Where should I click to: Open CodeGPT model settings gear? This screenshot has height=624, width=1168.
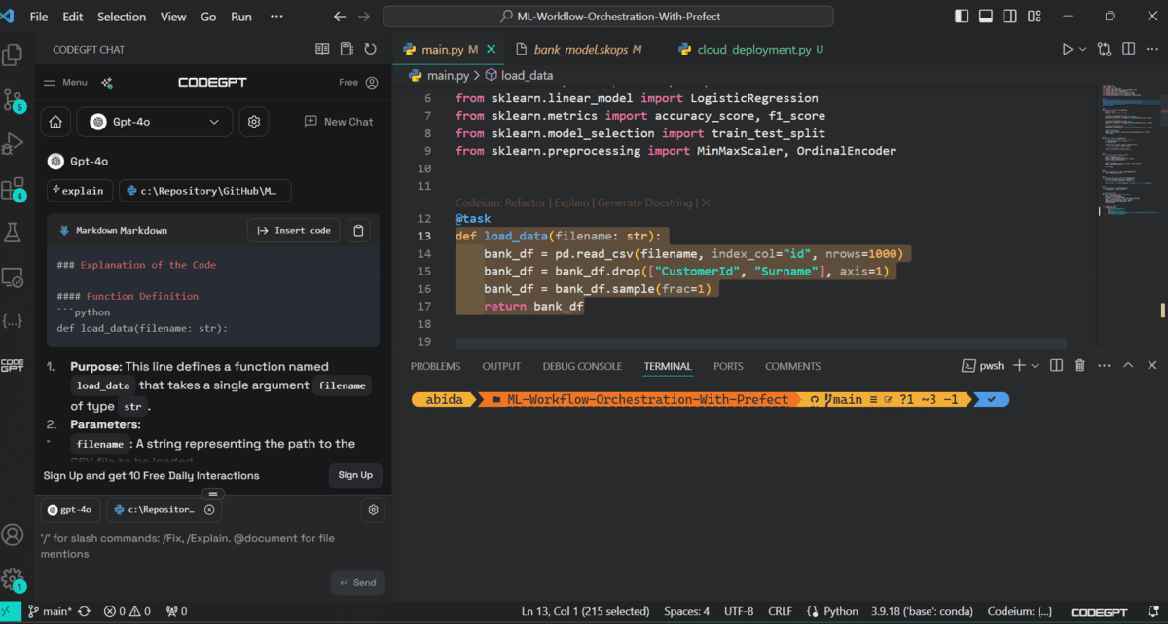[255, 122]
